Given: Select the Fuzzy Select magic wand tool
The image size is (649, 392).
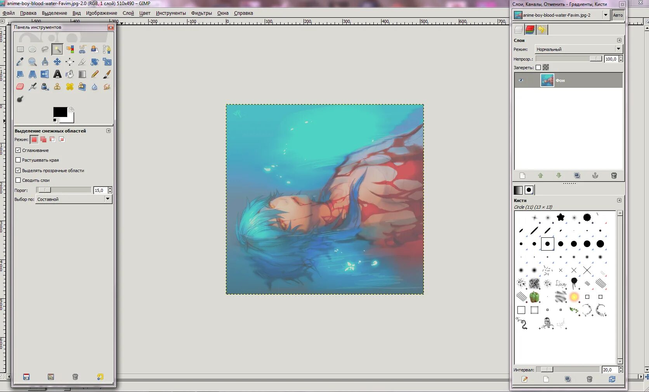Looking at the screenshot, I should click(x=57, y=49).
